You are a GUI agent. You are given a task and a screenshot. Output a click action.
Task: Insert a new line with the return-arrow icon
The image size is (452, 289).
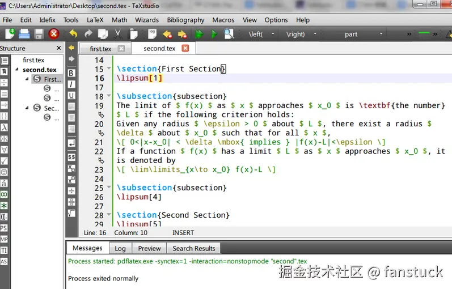tap(71, 143)
